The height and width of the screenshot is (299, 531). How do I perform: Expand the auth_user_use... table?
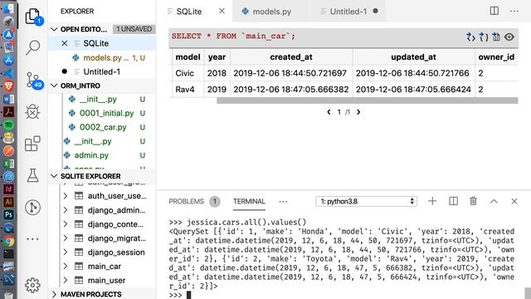[66, 196]
